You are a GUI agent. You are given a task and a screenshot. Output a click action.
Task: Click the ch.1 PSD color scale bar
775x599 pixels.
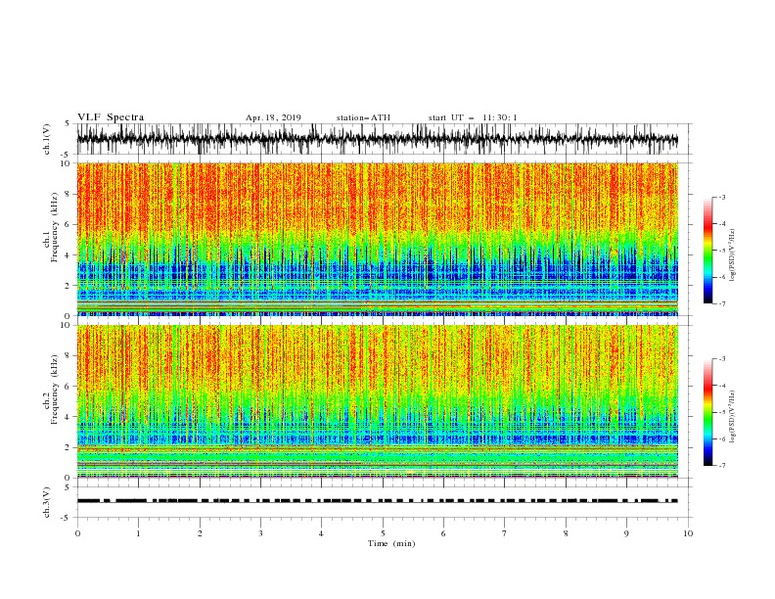[x=707, y=251]
